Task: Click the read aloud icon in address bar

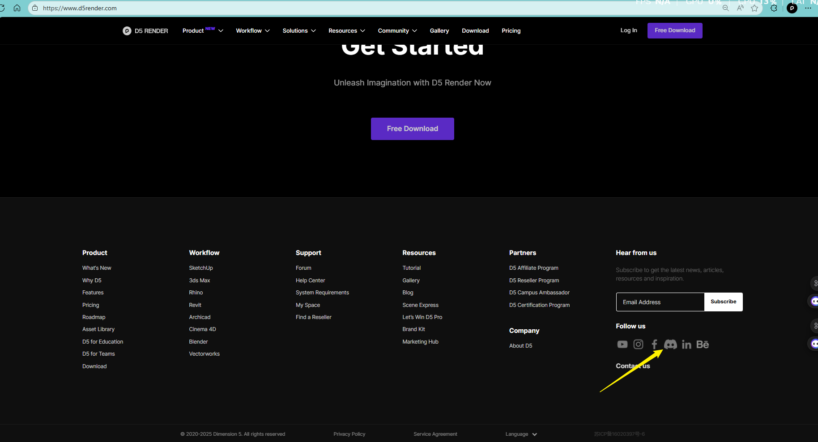Action: 740,8
